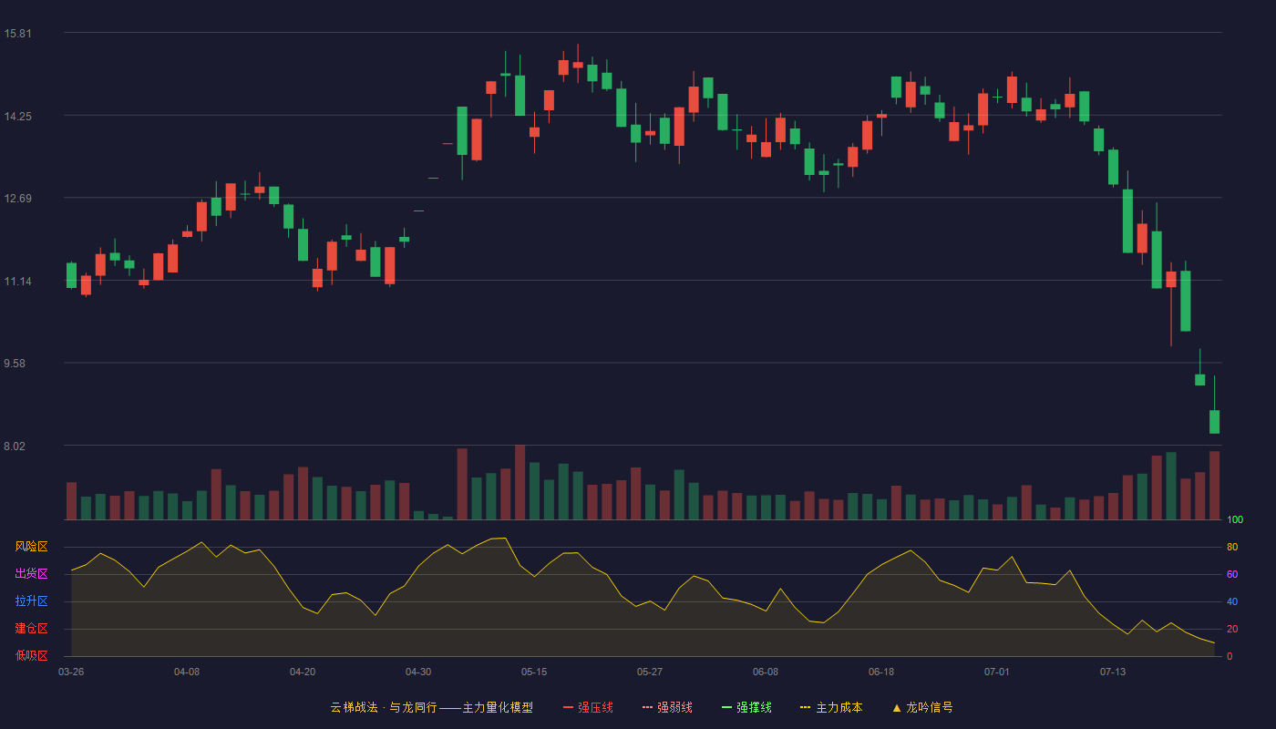Viewport: 1276px width, 729px height.
Task: Select the blue 拉升区 zone label
Action: point(31,601)
